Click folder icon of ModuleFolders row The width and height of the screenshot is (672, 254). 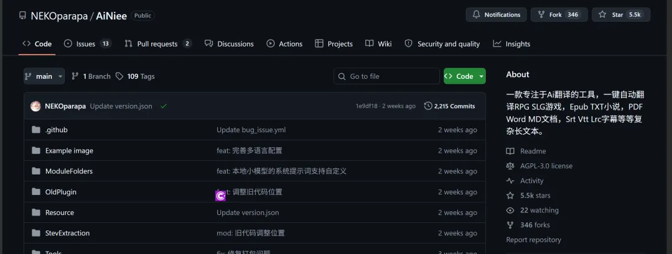pyautogui.click(x=36, y=171)
